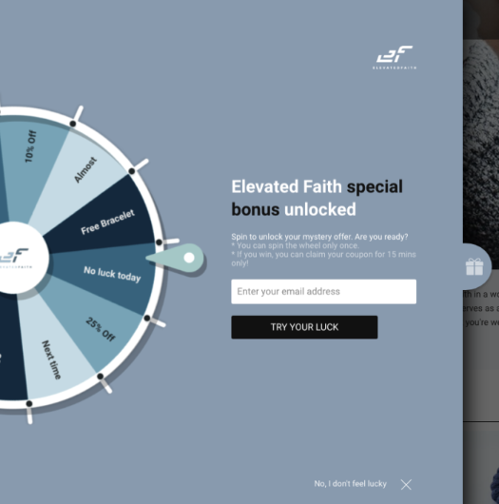Close the popup with the X icon
This screenshot has width=499, height=504.
coord(406,484)
